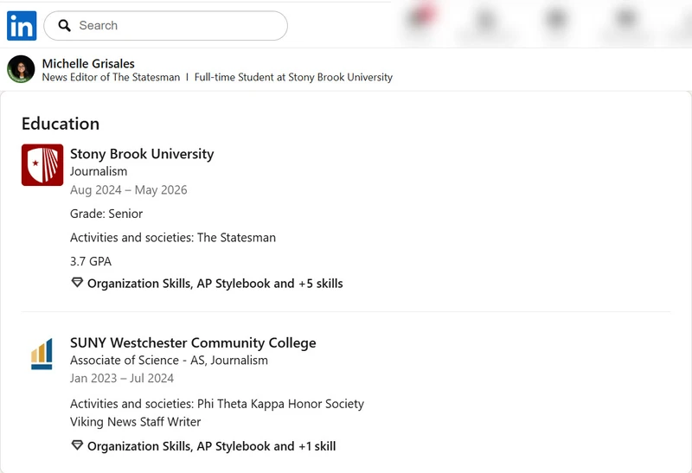Click the magnifying glass search icon

pyautogui.click(x=64, y=26)
